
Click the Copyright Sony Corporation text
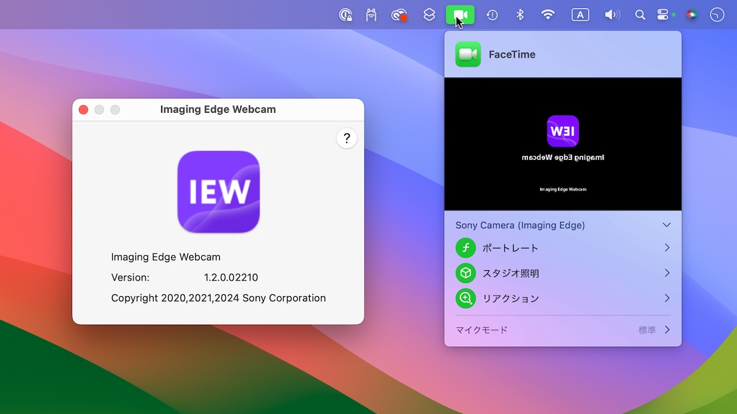point(219,298)
